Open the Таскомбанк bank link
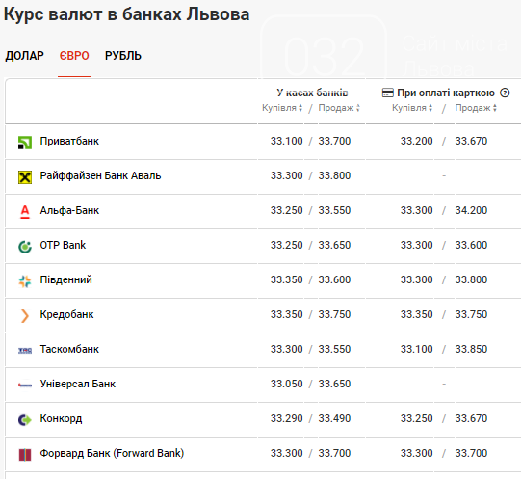Screen dimensions: 521x479 click(x=69, y=349)
